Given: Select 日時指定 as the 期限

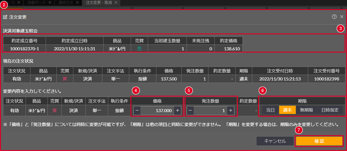Looking at the screenshot, I should [330, 110].
